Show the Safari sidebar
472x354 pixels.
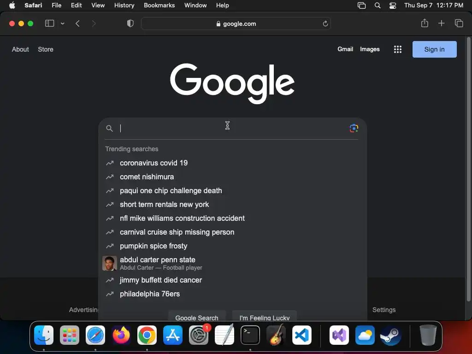pos(49,24)
